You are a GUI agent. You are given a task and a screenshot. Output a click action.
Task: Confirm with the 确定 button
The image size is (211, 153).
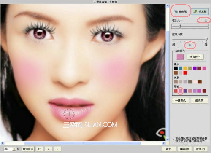pos(184,149)
